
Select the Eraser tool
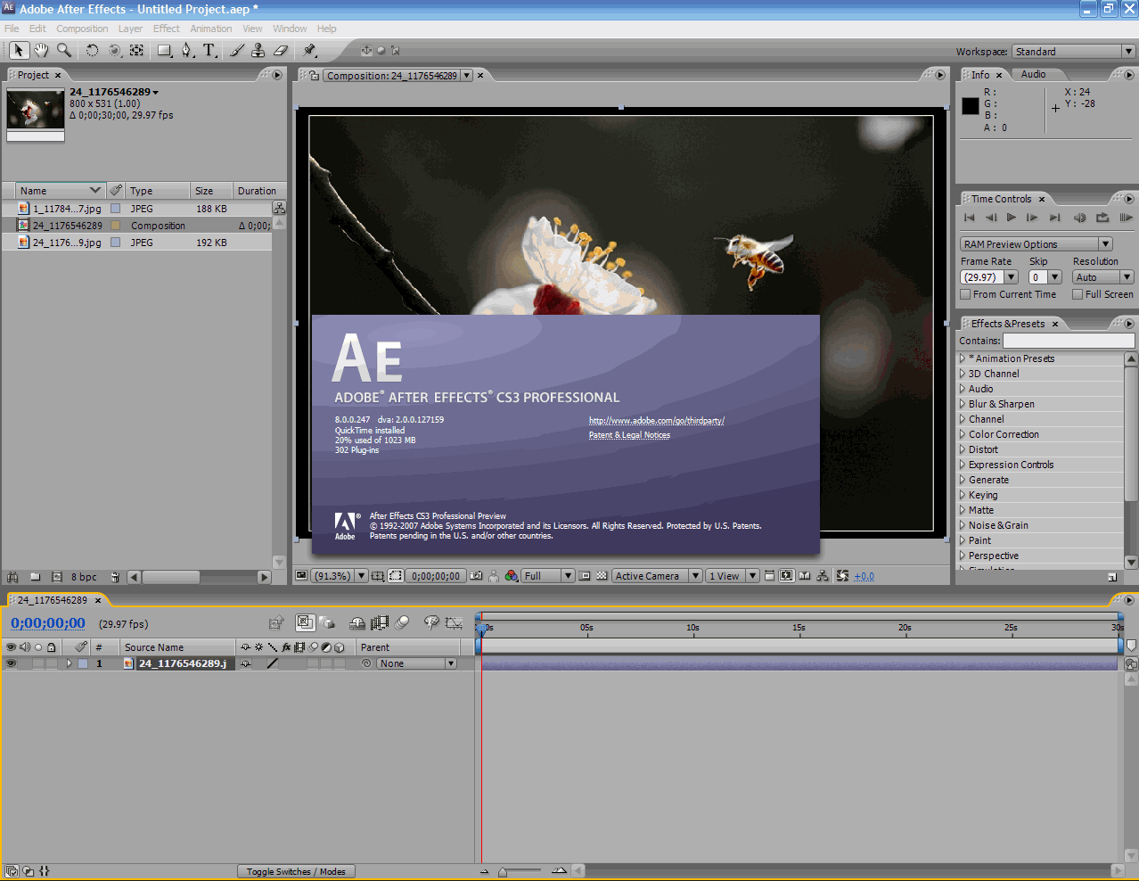tap(281, 50)
